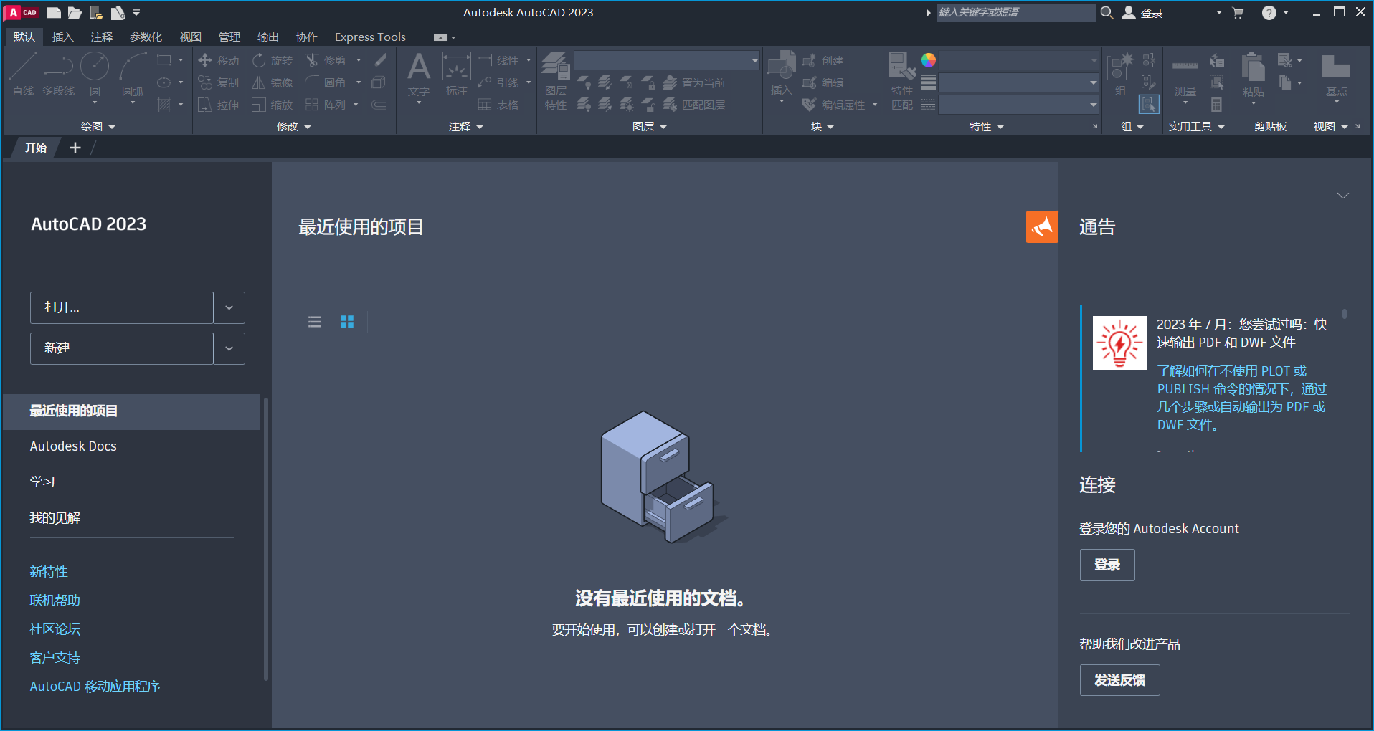Switch to the 插入 ribbon tab
1374x731 pixels.
(63, 37)
